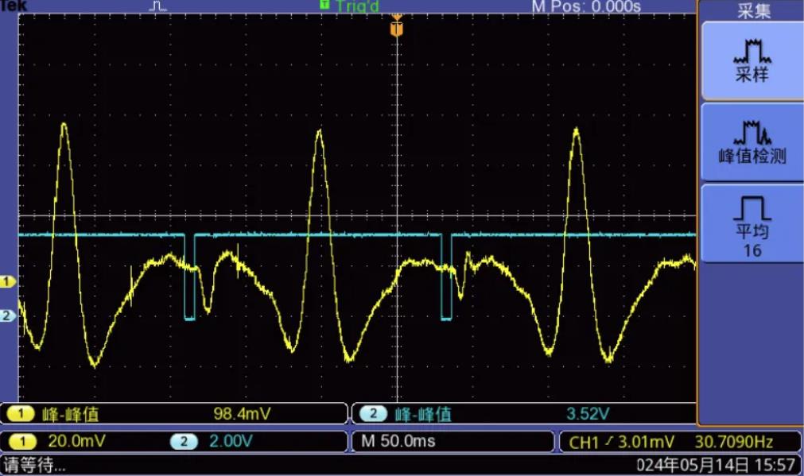
Task: Open channel 1 20.0mV vertical scale
Action: point(68,441)
